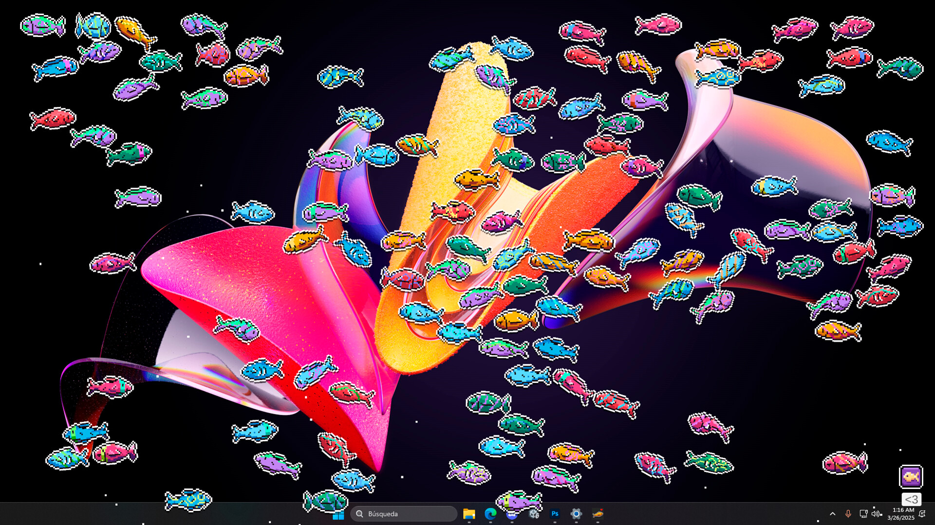Viewport: 935px width, 525px height.
Task: Open the blue gear app in the taskbar
Action: click(576, 514)
